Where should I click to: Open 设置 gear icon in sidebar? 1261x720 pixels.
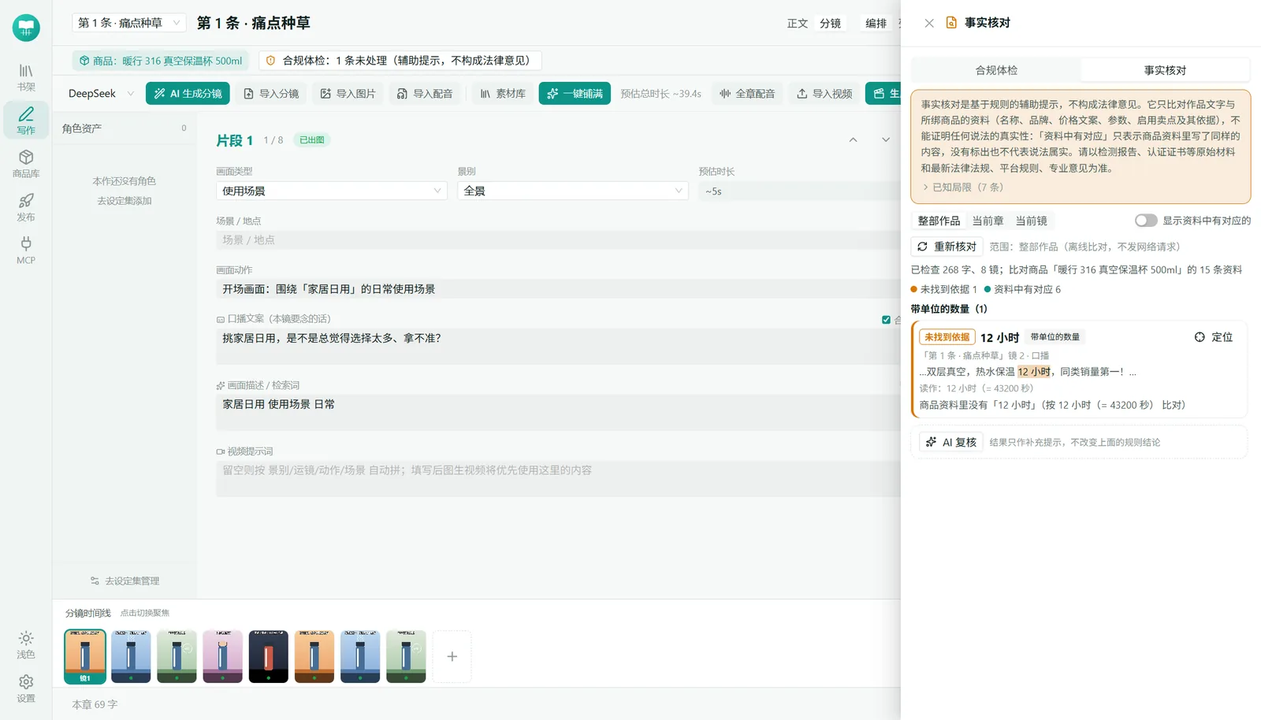point(26,688)
